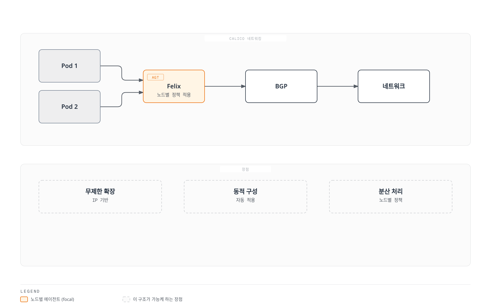
Task: Click the 이 구조가 가능케 하는 장점 label
Action: (x=158, y=299)
